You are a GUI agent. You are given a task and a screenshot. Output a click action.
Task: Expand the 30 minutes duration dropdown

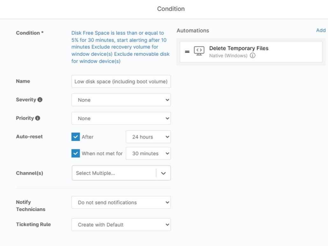[148, 153]
